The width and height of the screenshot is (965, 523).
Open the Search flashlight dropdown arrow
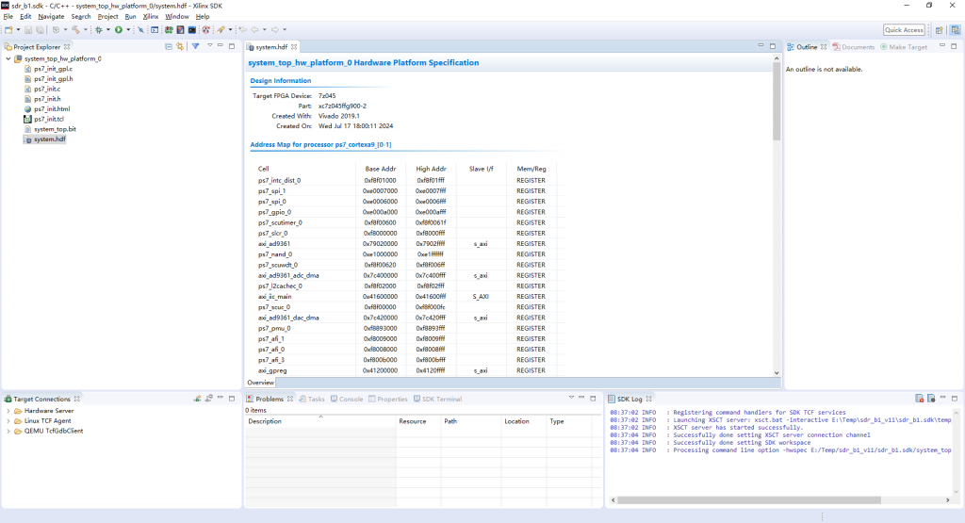(230, 29)
